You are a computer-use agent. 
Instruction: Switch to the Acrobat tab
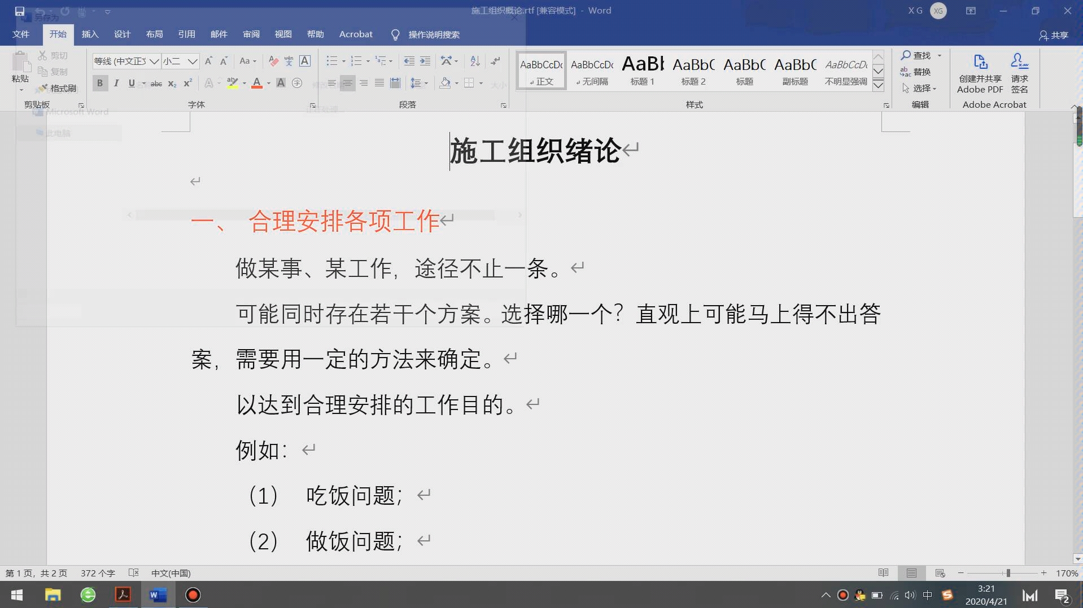point(356,34)
